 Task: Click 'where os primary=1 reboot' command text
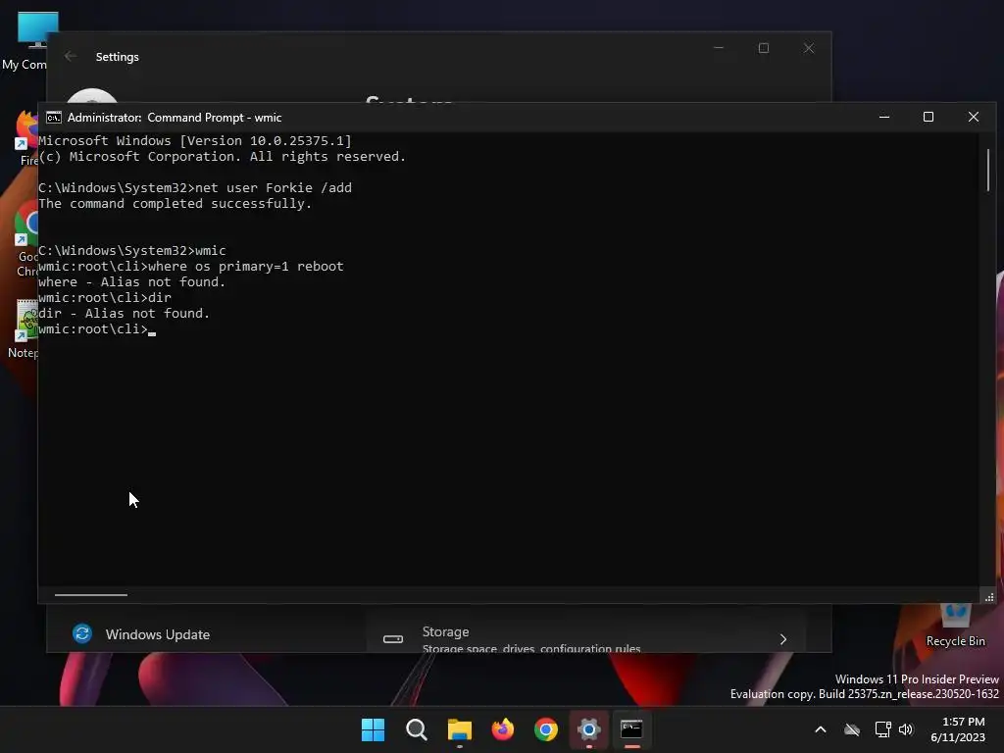246,267
